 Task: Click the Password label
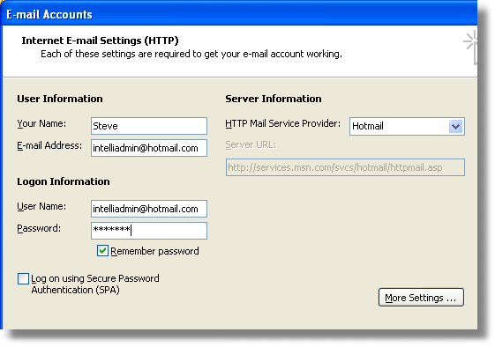(39, 228)
